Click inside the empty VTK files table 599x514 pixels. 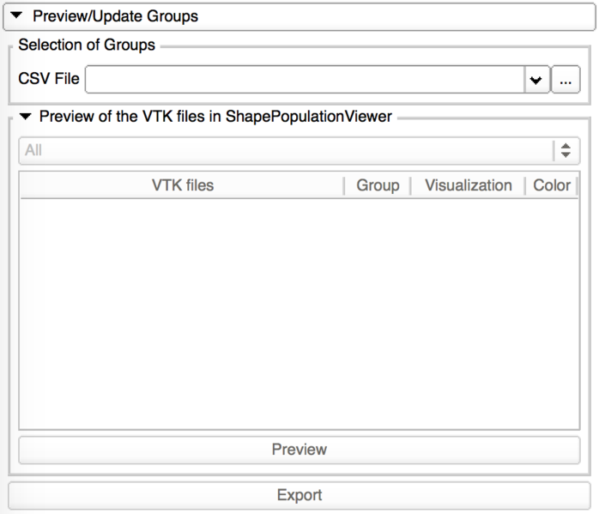tap(299, 313)
